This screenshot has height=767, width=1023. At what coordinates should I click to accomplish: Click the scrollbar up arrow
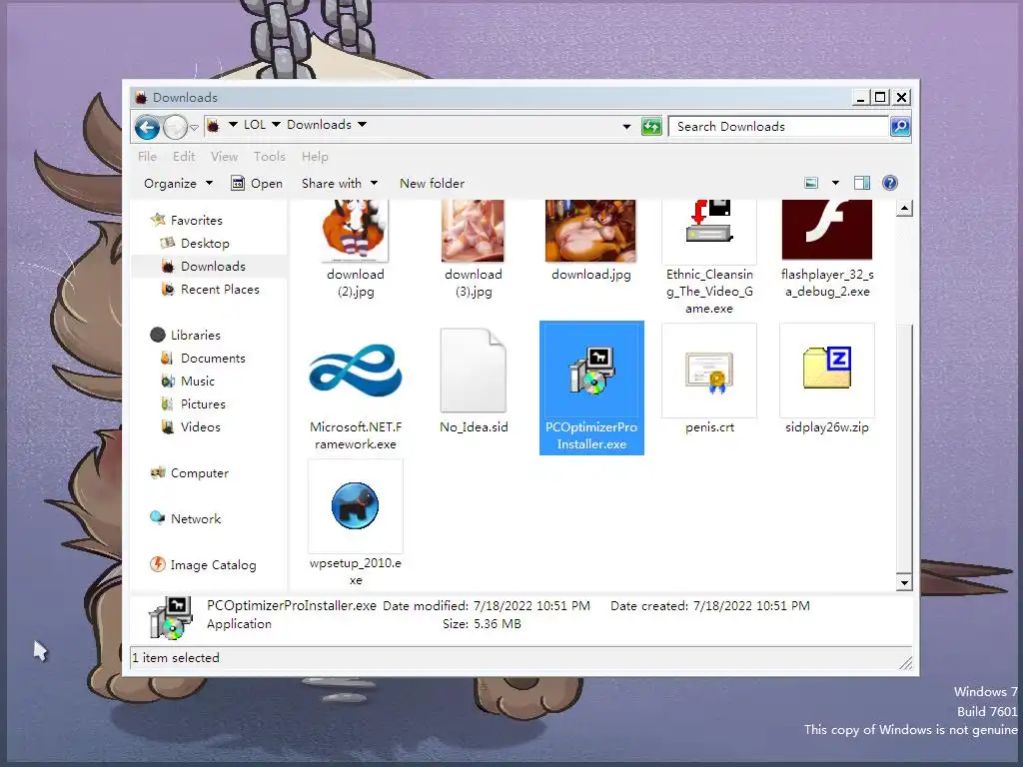tap(904, 209)
